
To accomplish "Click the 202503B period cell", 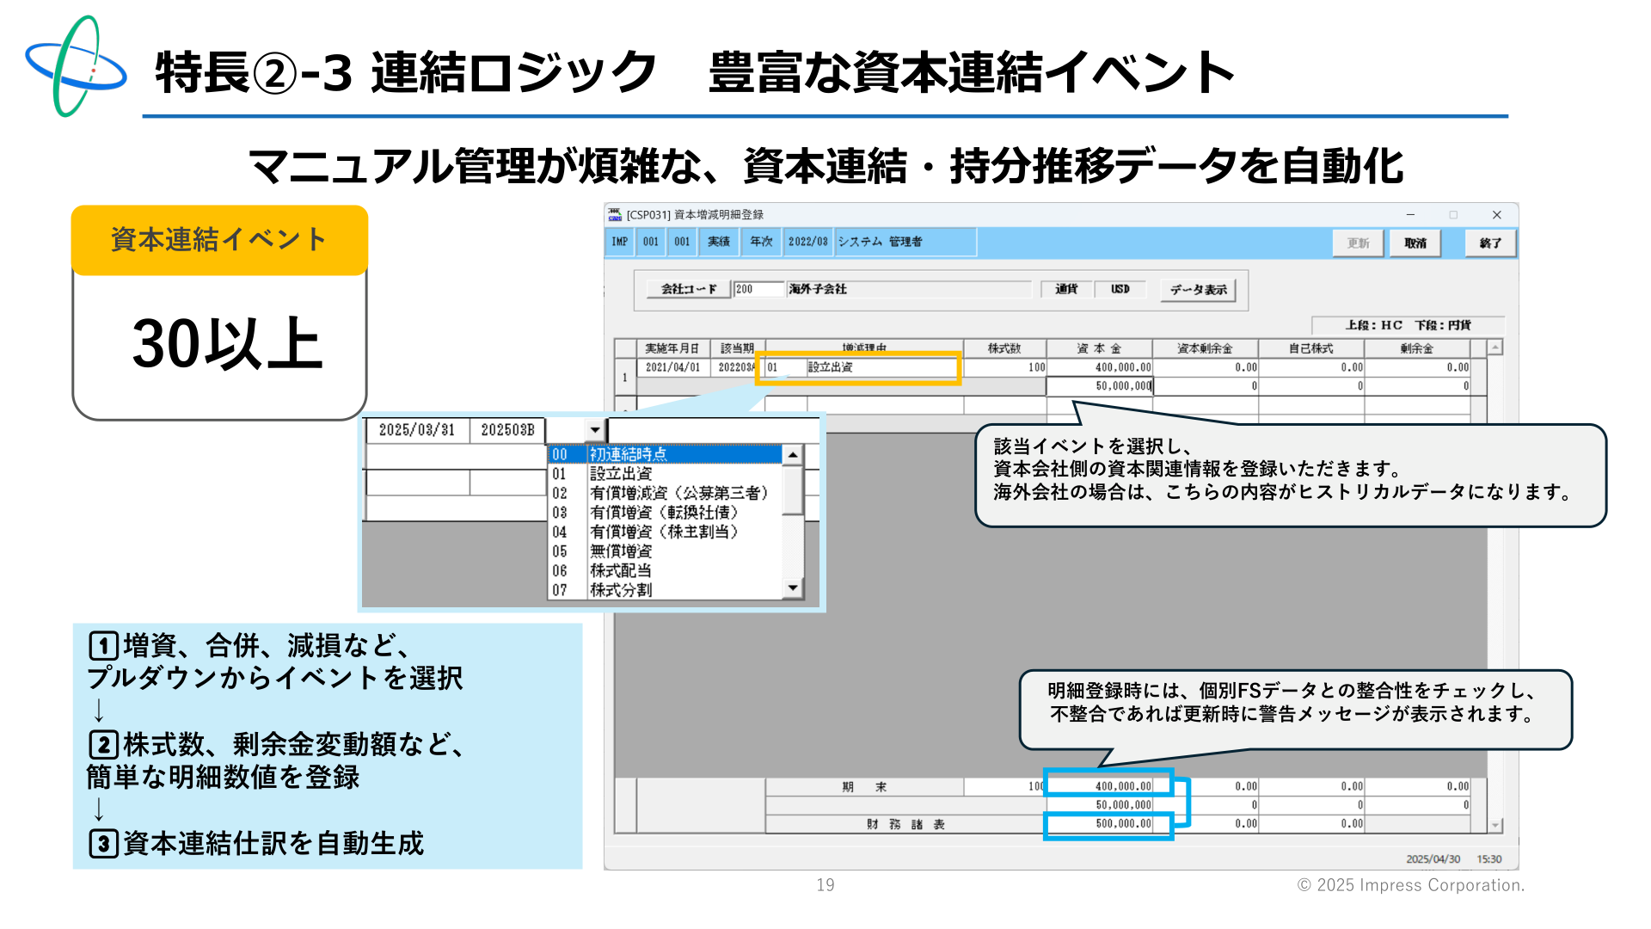I will coord(507,430).
